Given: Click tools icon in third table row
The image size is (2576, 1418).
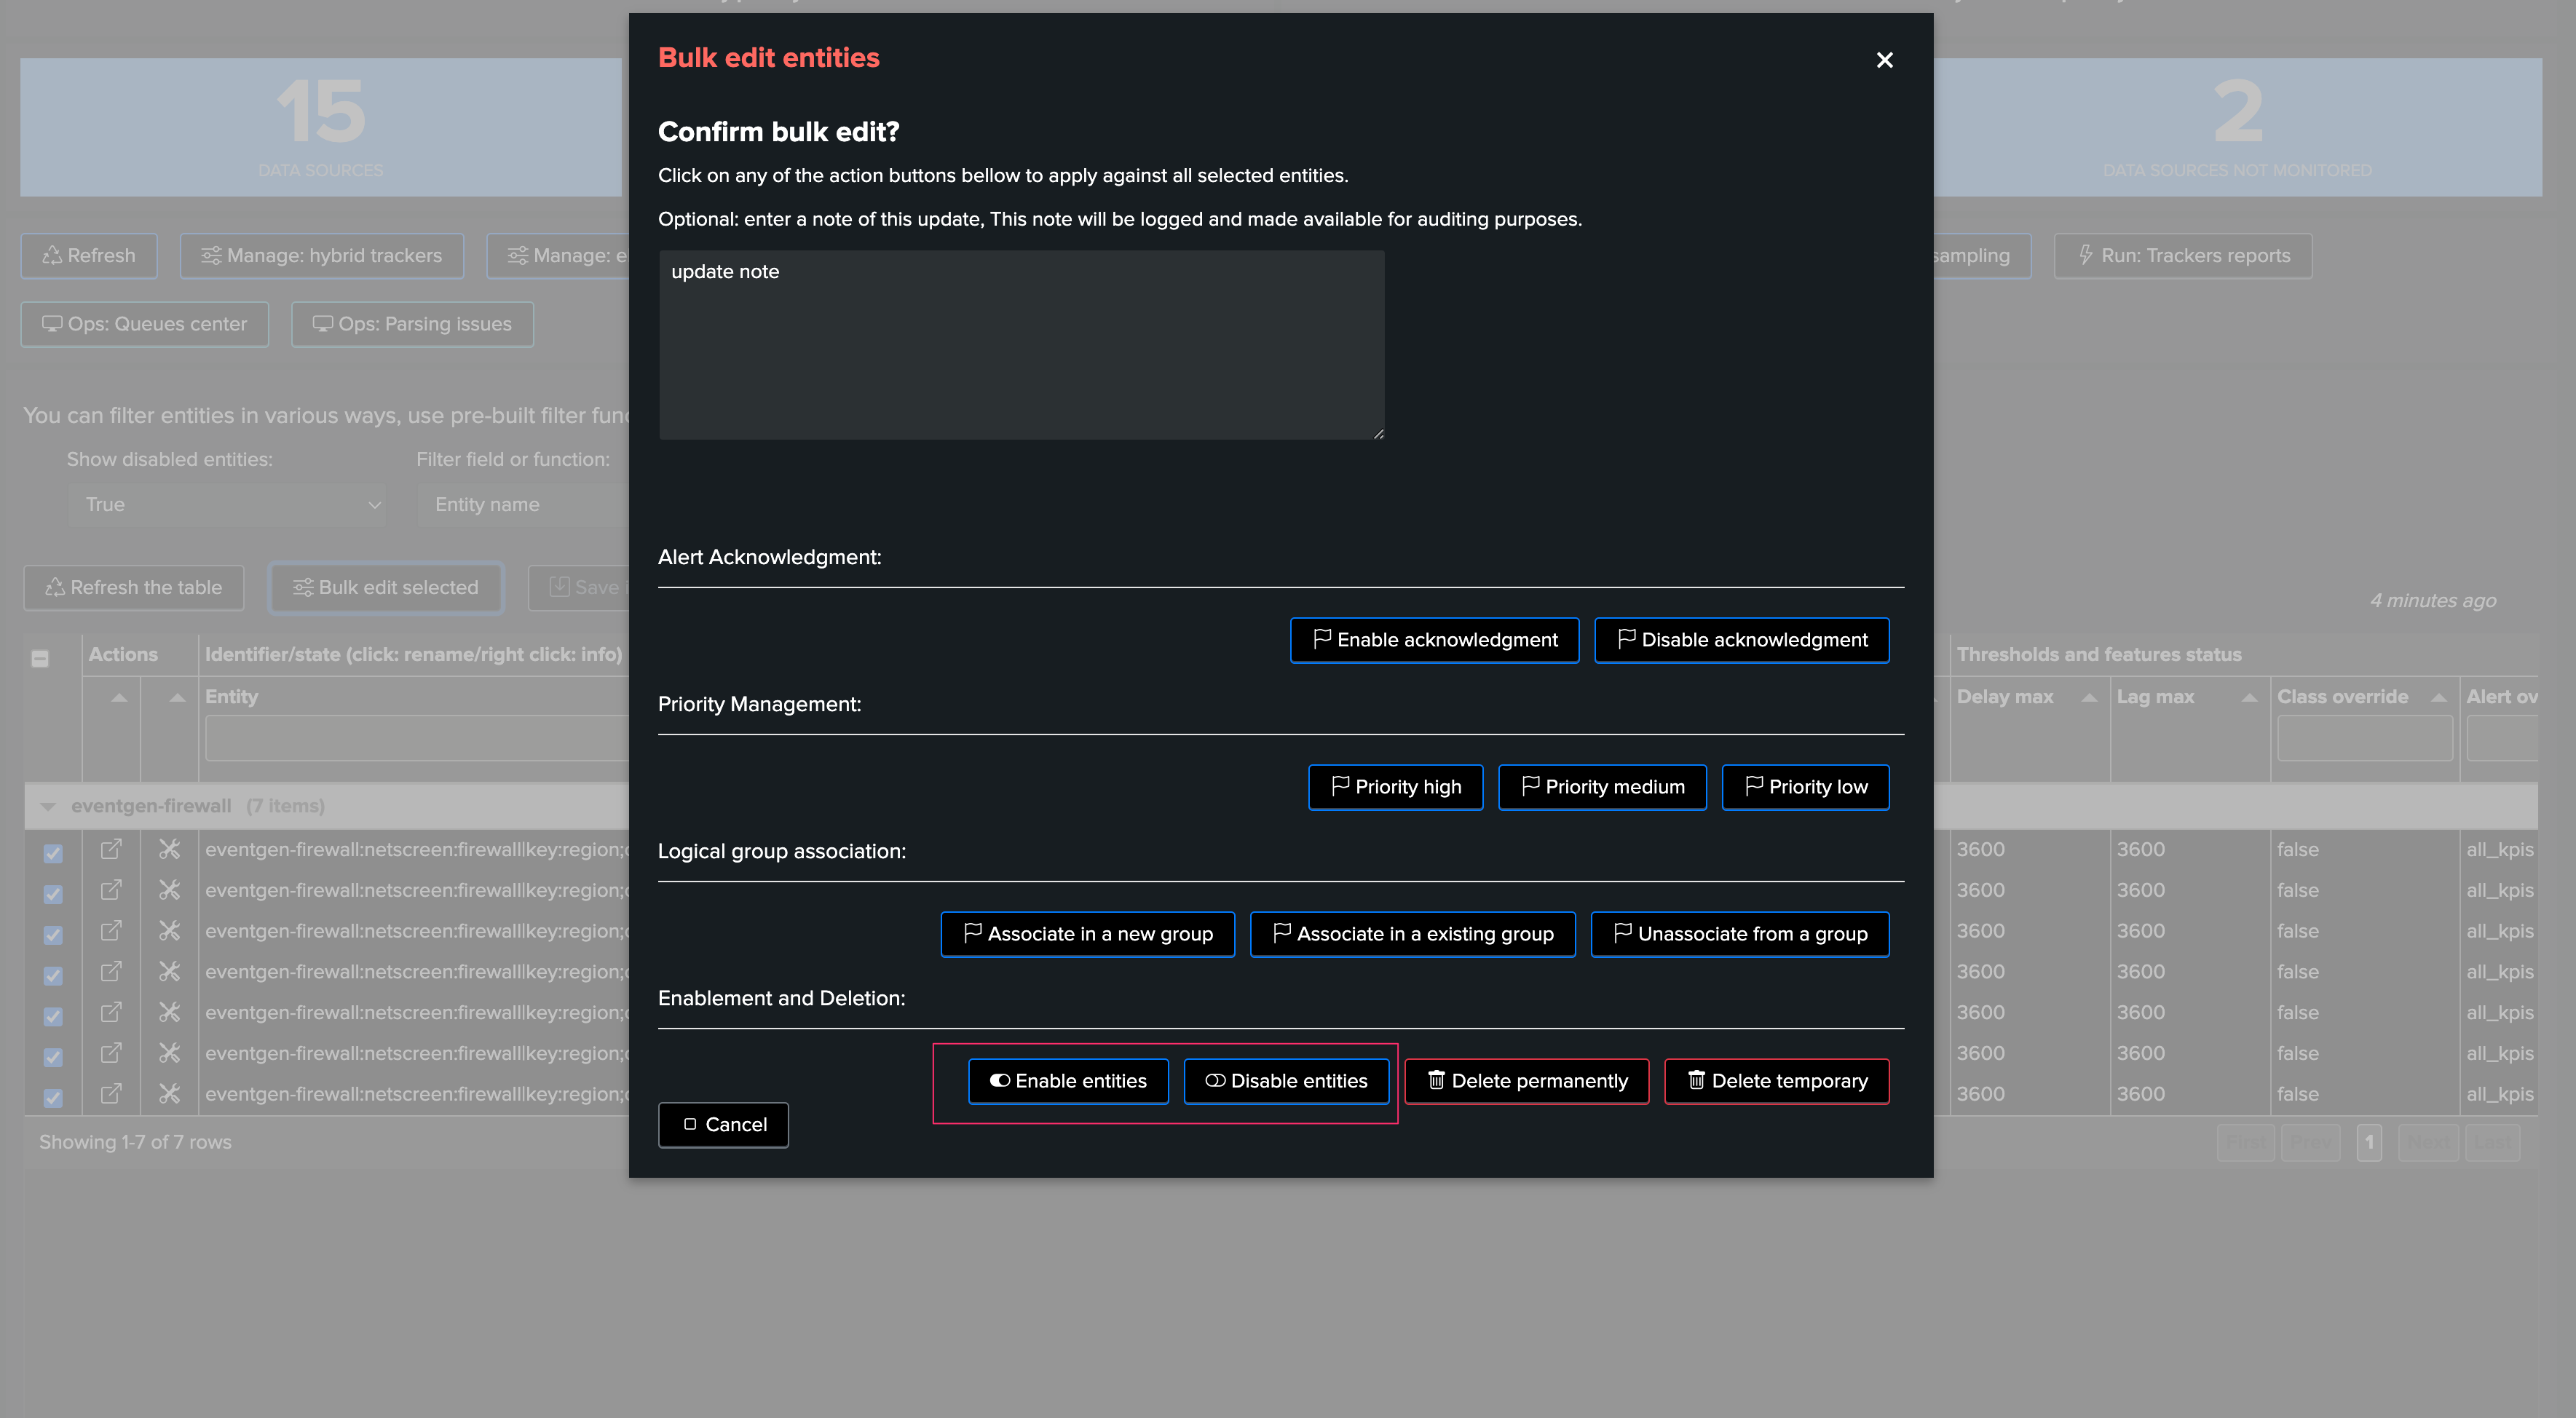Looking at the screenshot, I should 170,931.
